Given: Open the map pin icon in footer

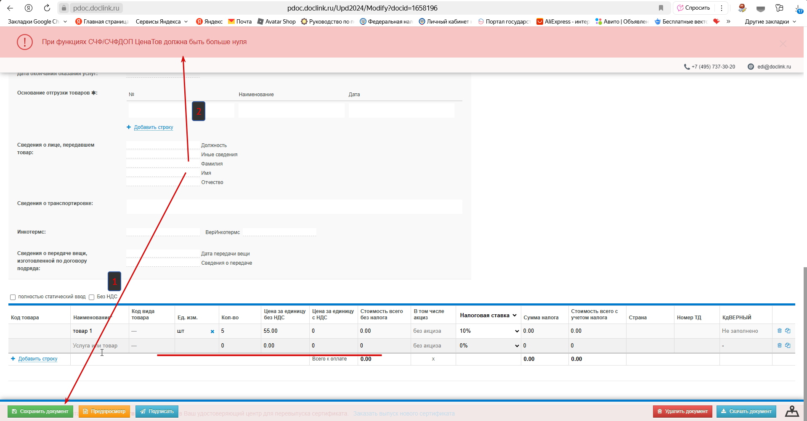Looking at the screenshot, I should coord(792,411).
